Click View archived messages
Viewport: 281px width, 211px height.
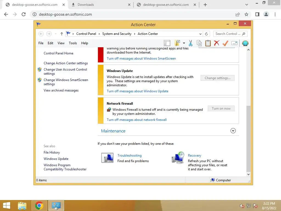tap(61, 90)
